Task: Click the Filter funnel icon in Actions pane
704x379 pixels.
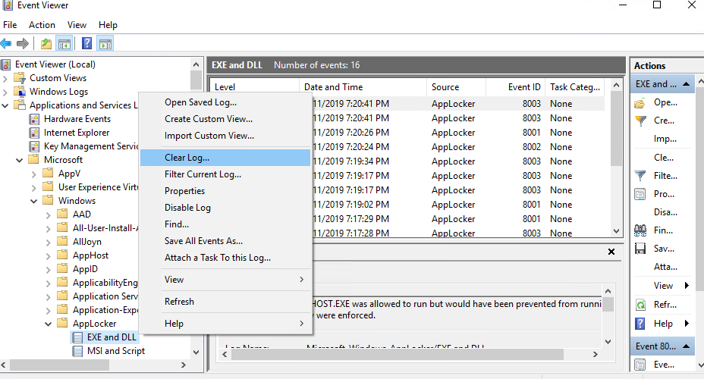Action: 640,176
